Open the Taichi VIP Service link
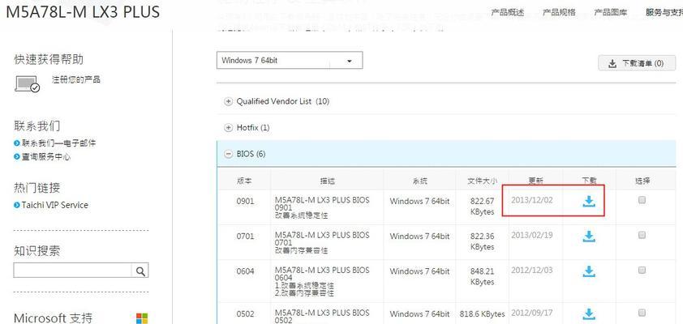 coord(55,205)
